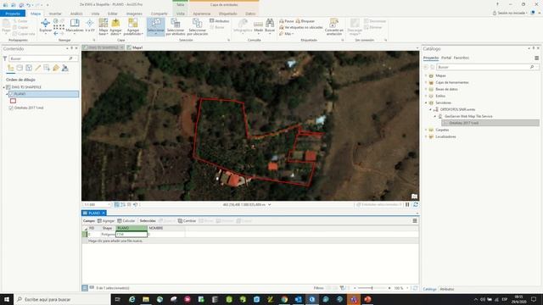This screenshot has height=305, width=543.
Task: Pause labeling with Pausa
Action: [x=287, y=21]
